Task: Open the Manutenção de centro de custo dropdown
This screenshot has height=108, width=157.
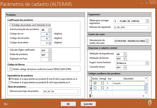Action: (147, 41)
